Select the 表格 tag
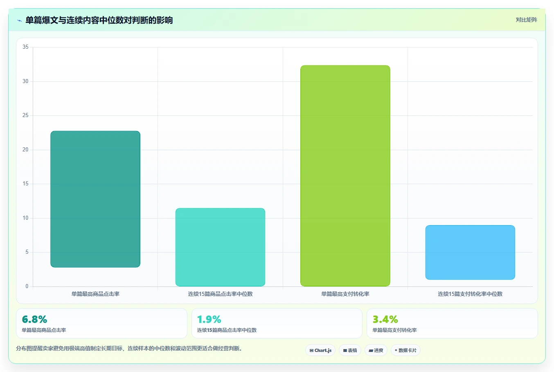The height and width of the screenshot is (372, 554). pos(350,350)
